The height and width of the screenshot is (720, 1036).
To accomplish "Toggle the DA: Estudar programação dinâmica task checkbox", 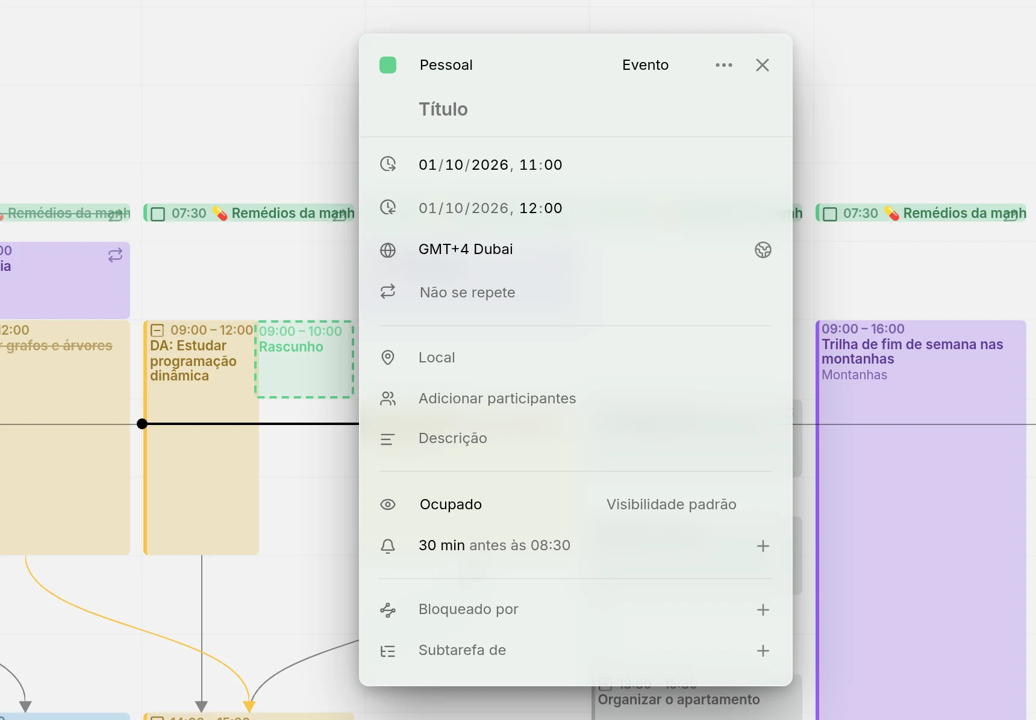I will click(x=157, y=330).
